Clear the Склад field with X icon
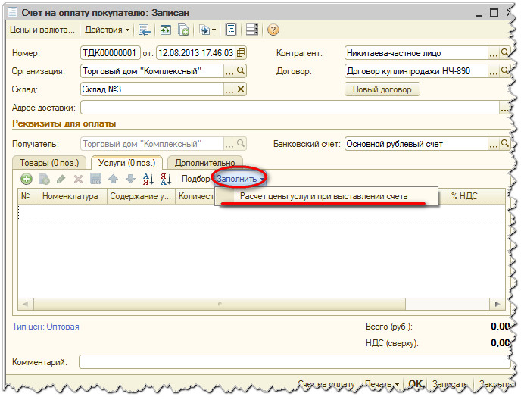Viewport: 524px width, 400px height. click(x=241, y=89)
